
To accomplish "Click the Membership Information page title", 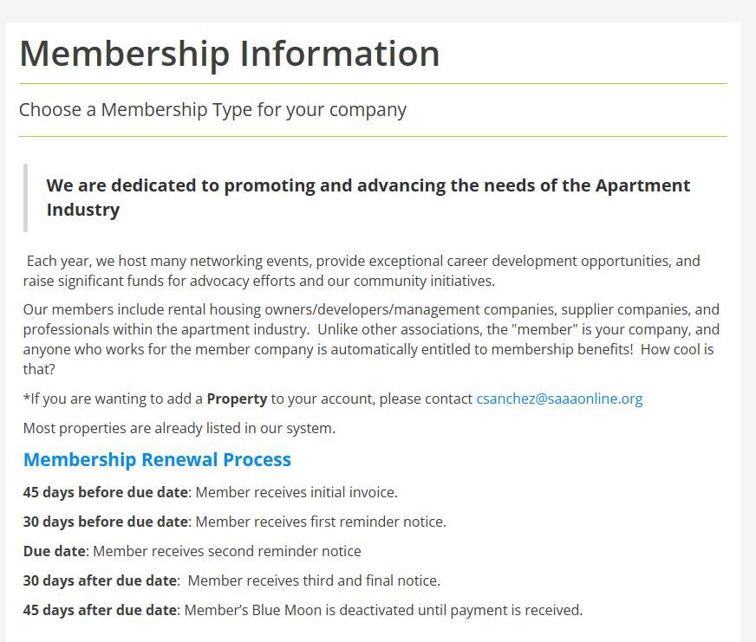I will (x=230, y=54).
